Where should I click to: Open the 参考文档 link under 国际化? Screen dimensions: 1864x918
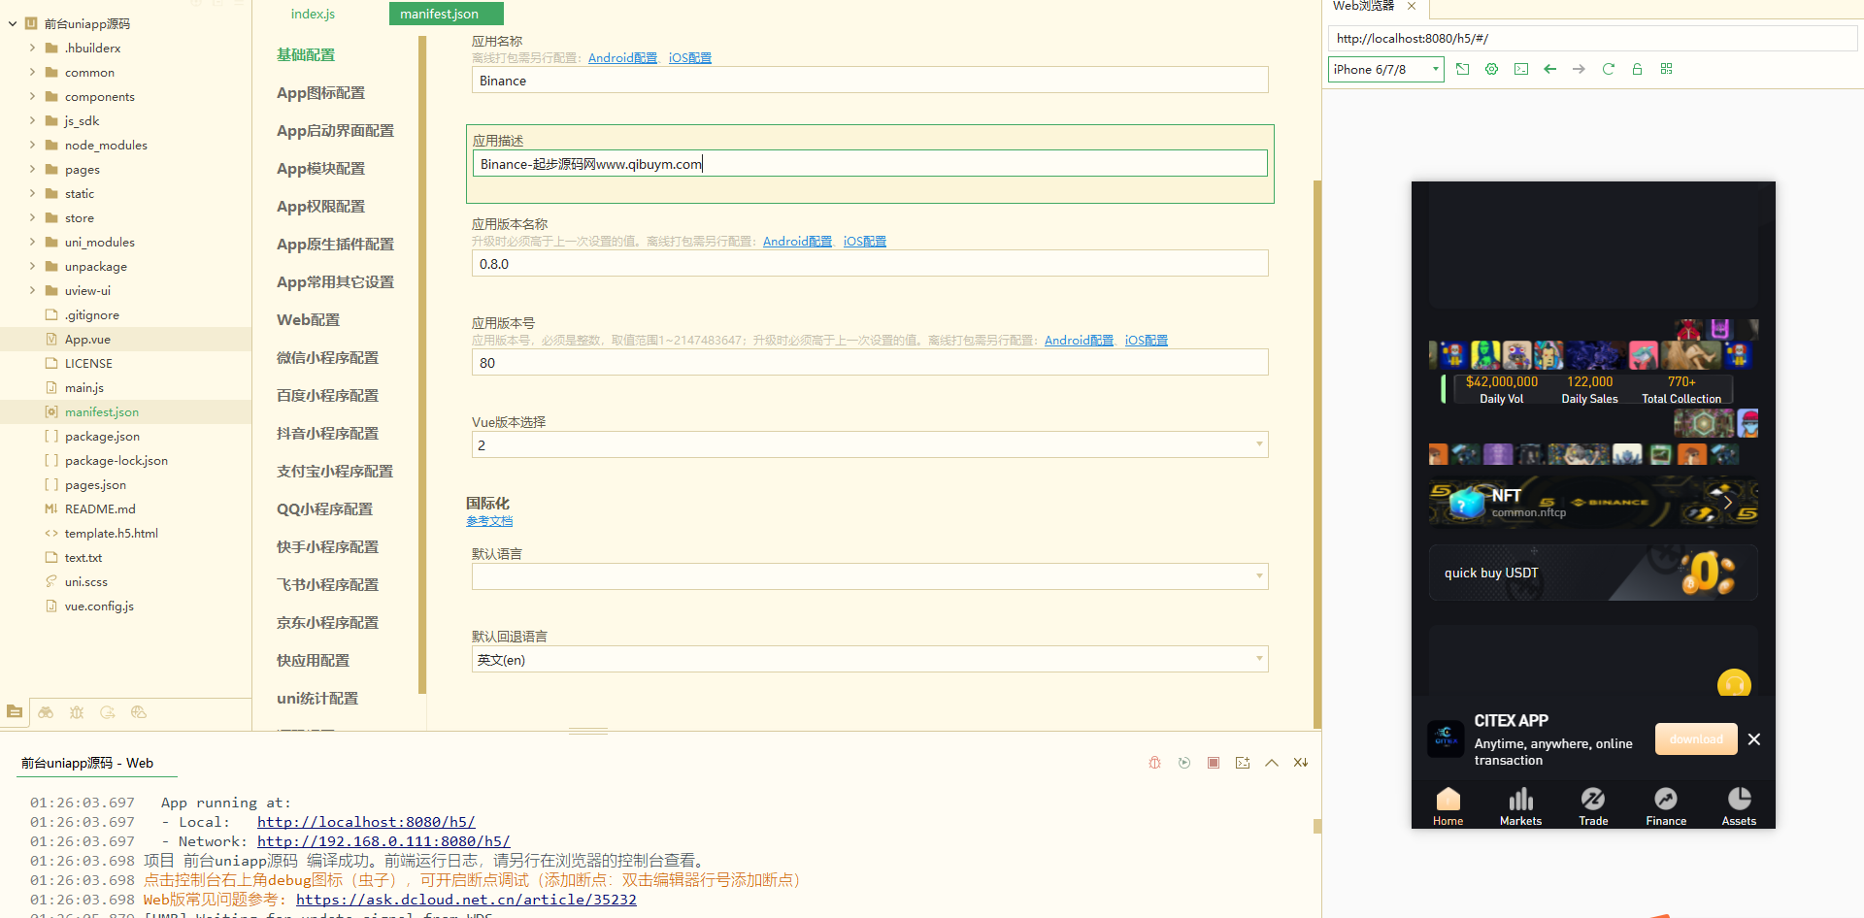[x=489, y=521]
